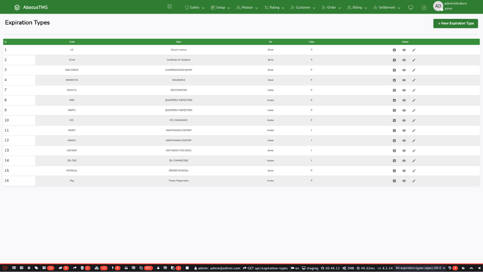Viewport: 483px width, 272px height.
Task: Edit the INSURANCE row with pencil icon
Action: [x=414, y=80]
